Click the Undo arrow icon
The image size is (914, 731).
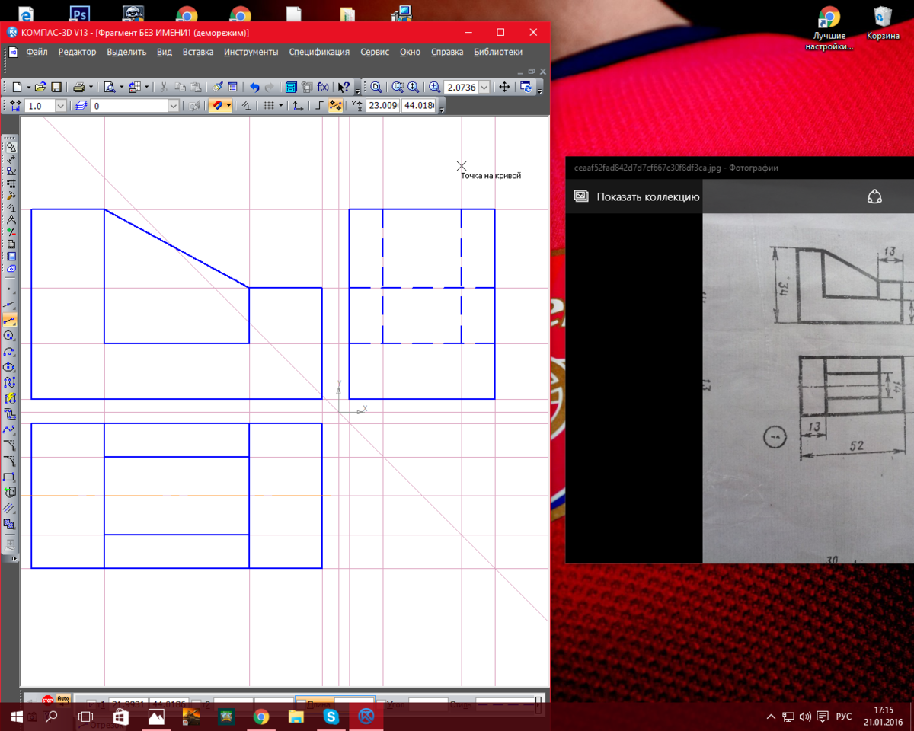click(254, 88)
